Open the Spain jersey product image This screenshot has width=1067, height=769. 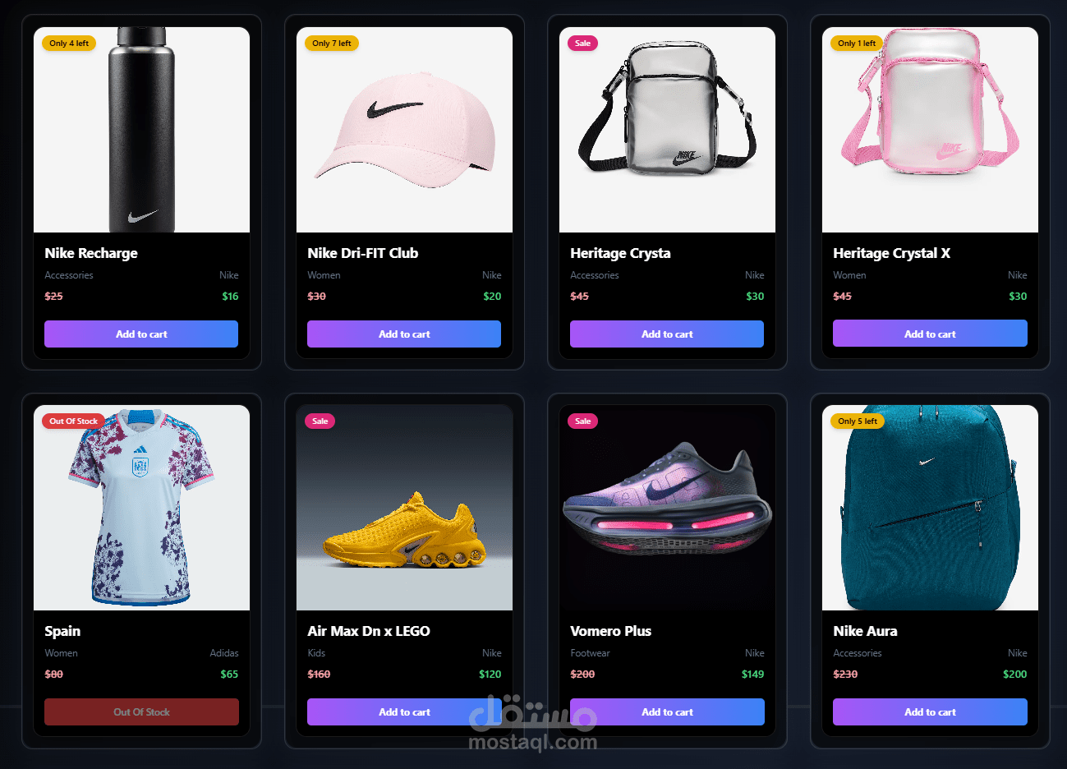pos(141,508)
